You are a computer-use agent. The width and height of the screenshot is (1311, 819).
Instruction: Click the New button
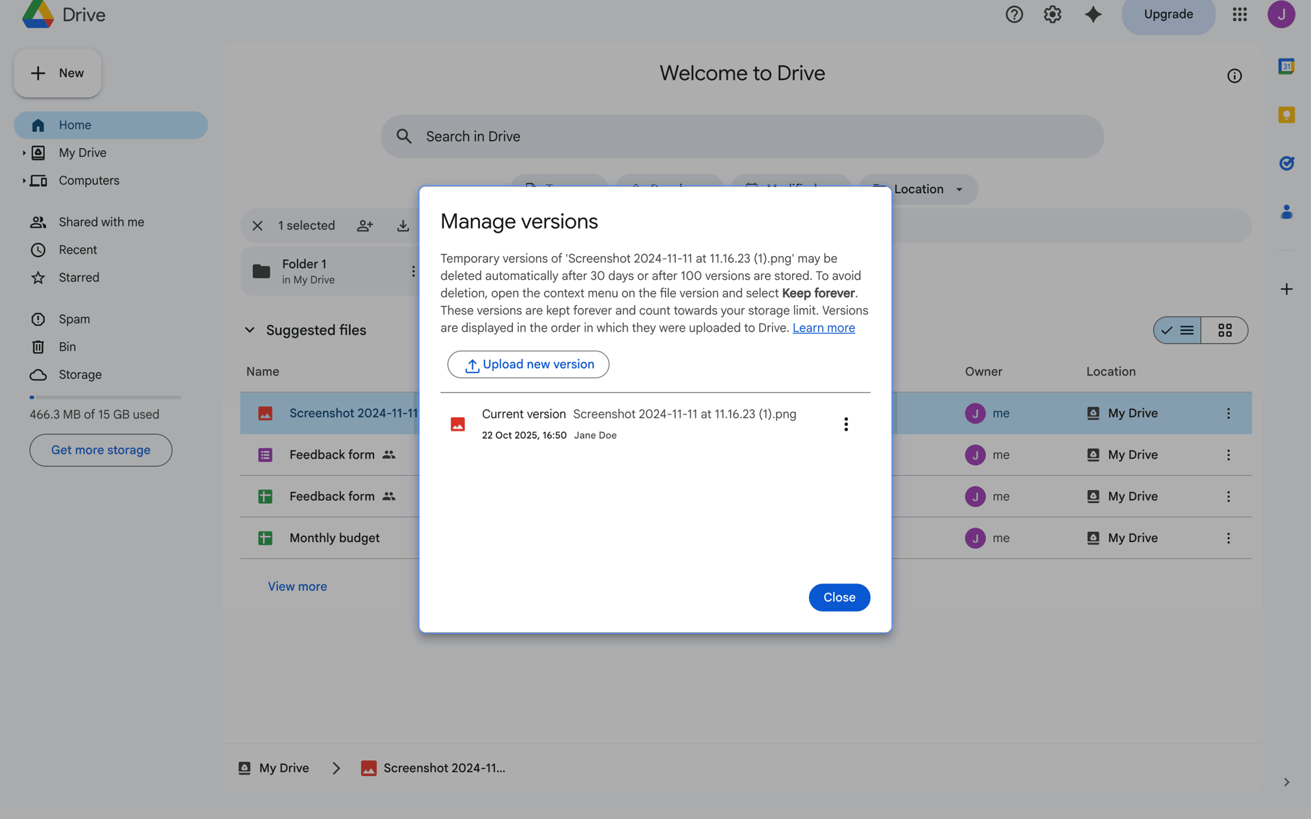click(58, 73)
